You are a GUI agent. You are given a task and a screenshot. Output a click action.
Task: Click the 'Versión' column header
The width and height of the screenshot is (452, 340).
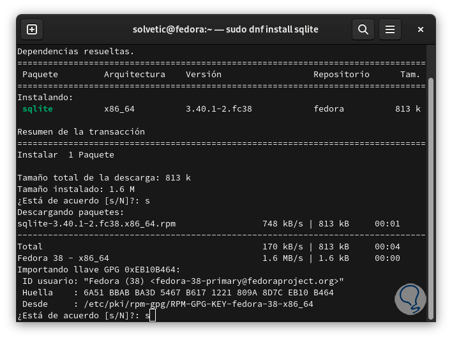[204, 75]
